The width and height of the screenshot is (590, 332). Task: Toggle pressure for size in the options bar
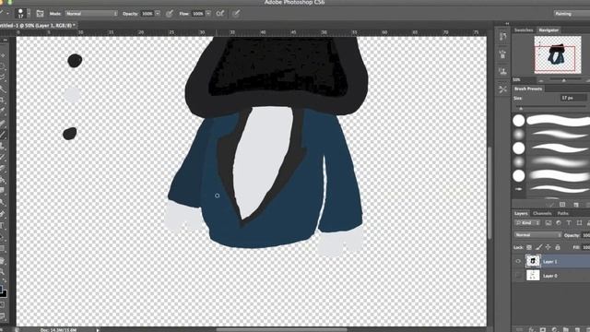tap(236, 14)
